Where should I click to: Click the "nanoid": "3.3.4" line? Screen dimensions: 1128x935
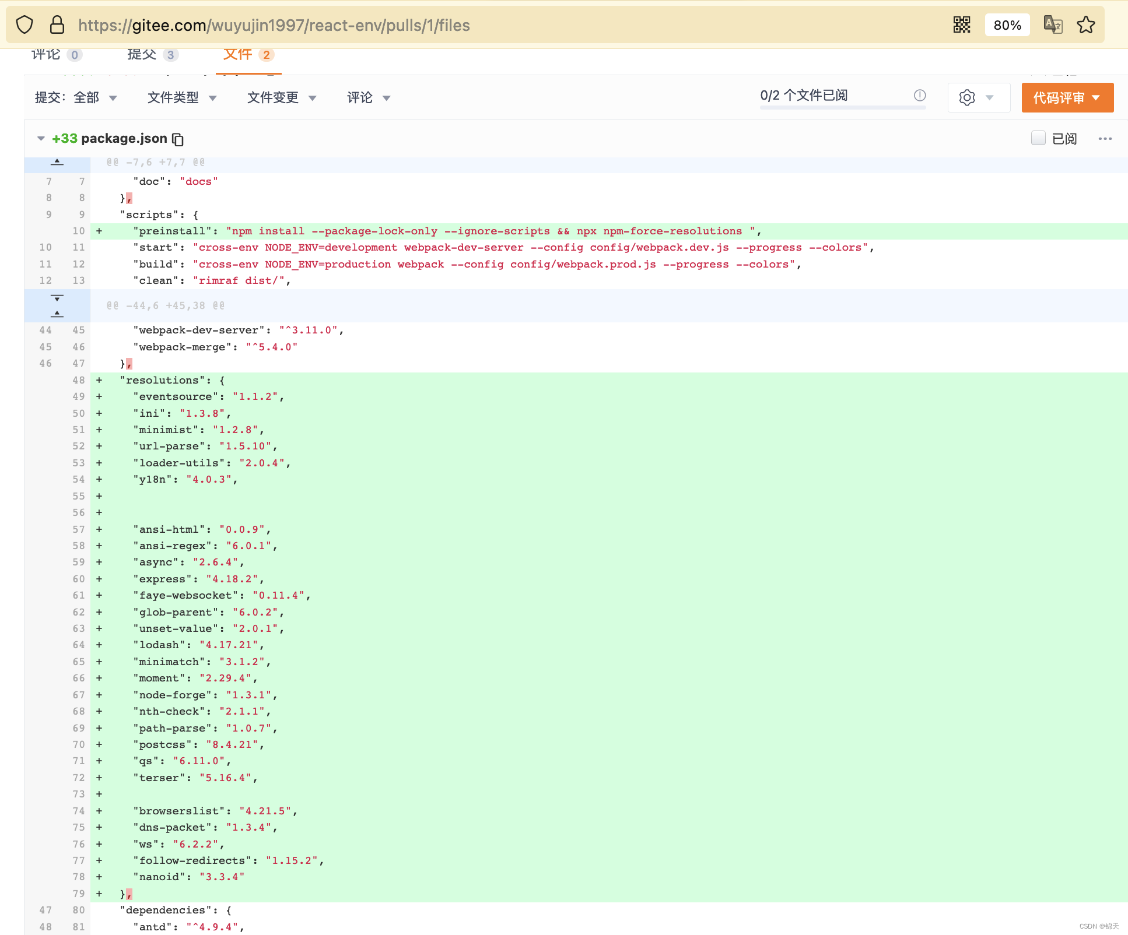pos(189,877)
